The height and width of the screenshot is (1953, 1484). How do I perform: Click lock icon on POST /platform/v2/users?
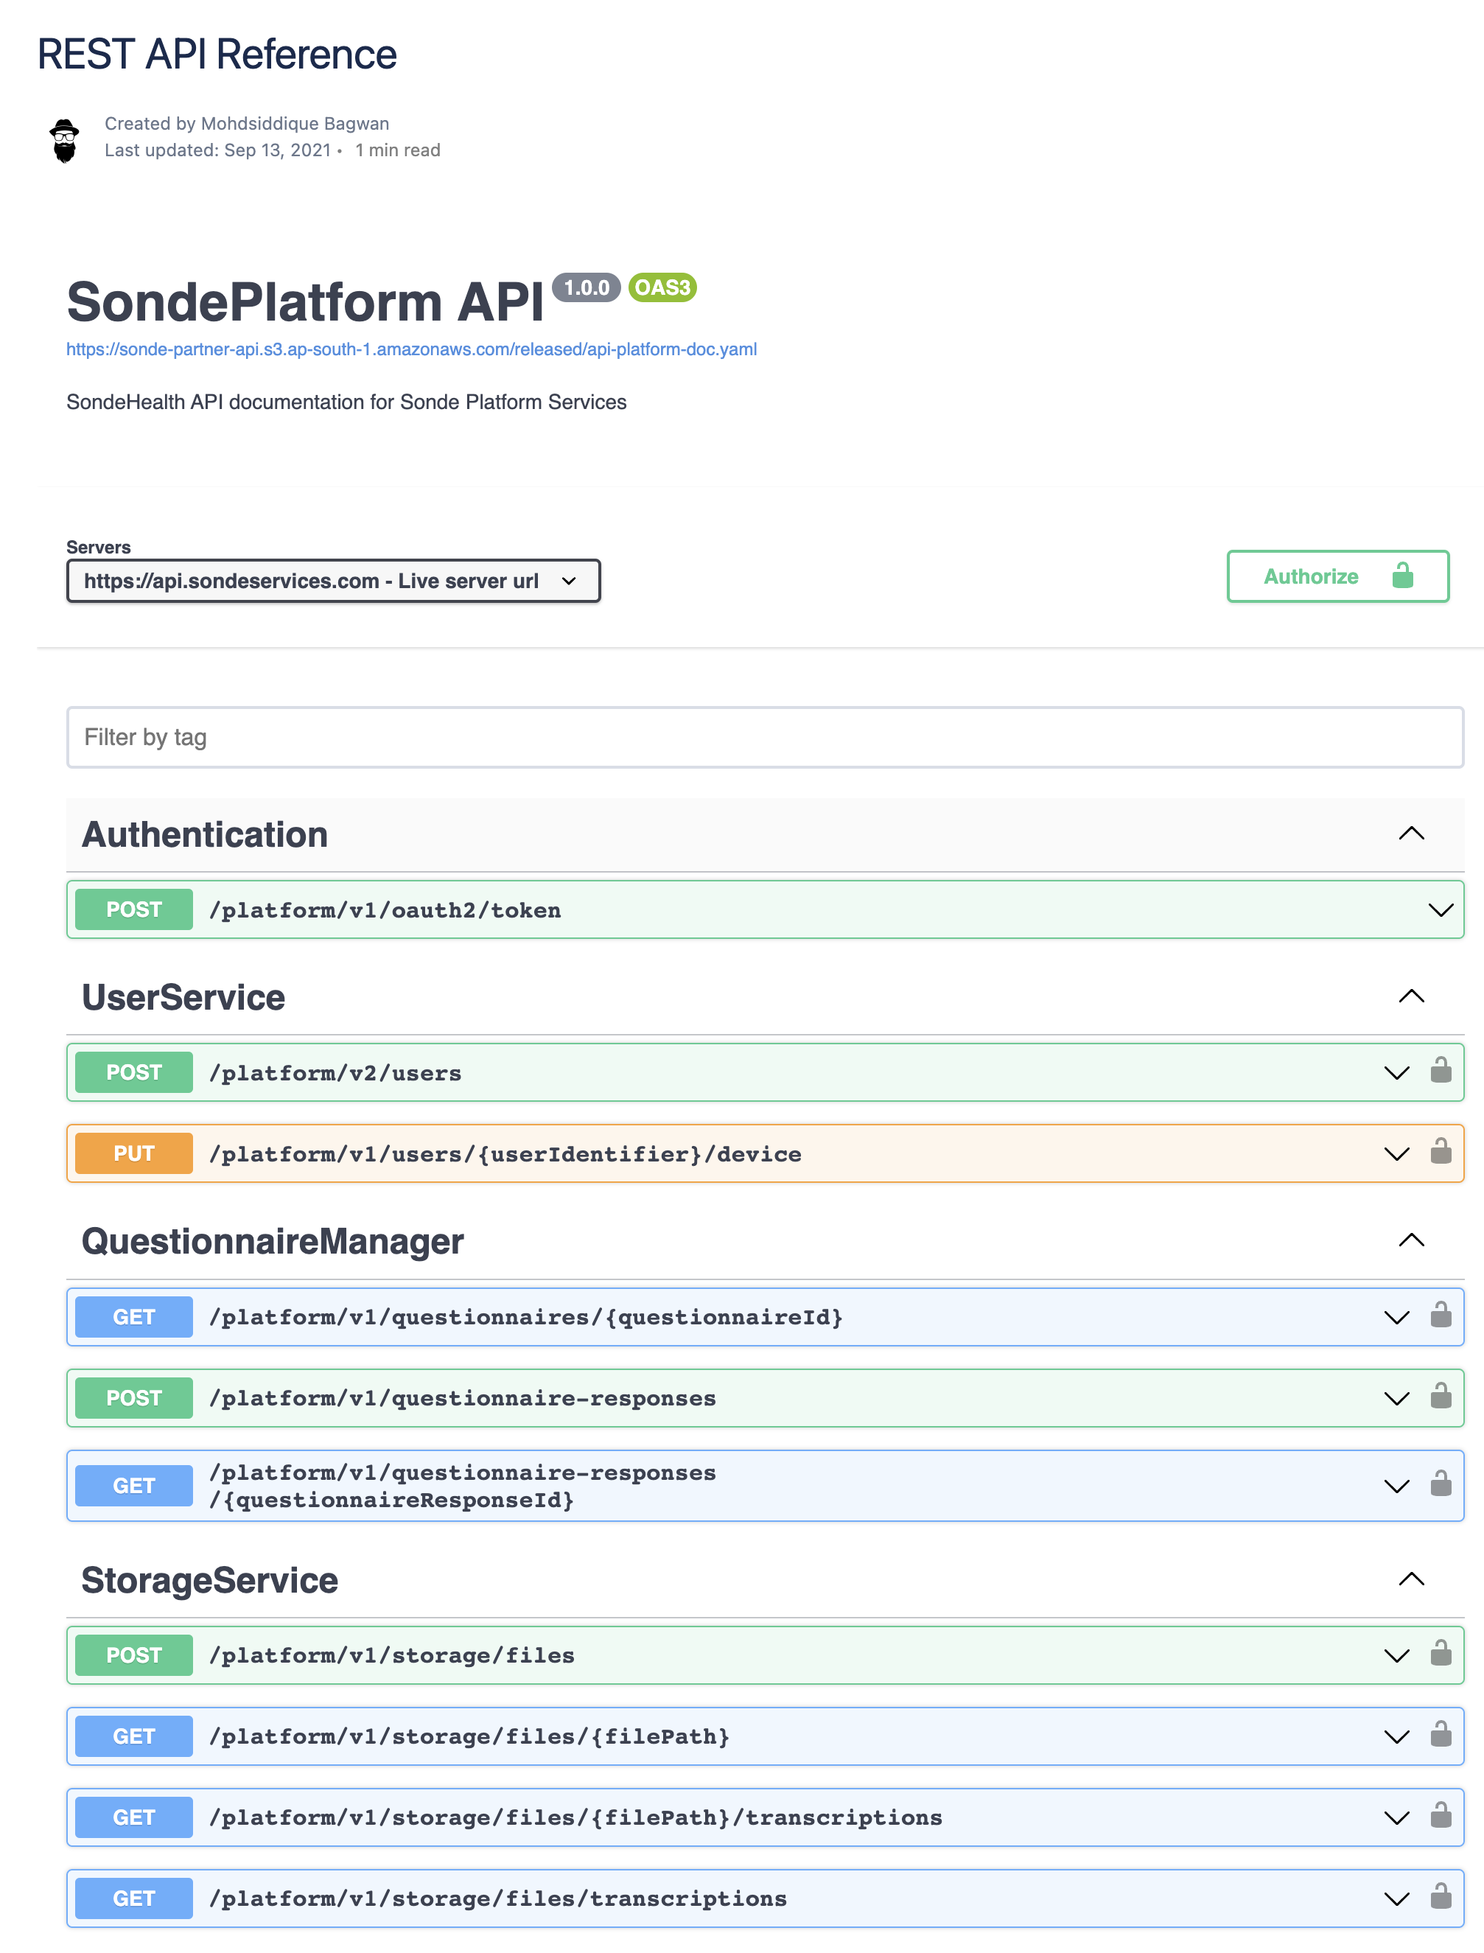1440,1071
